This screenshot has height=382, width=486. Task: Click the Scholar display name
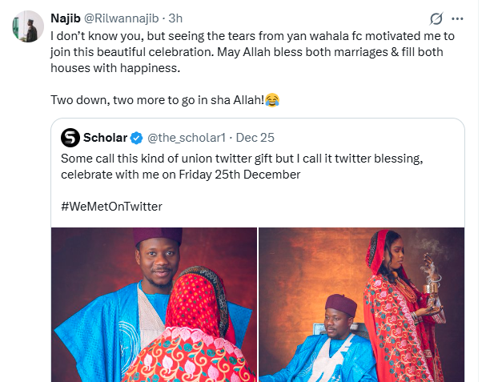tap(104, 138)
